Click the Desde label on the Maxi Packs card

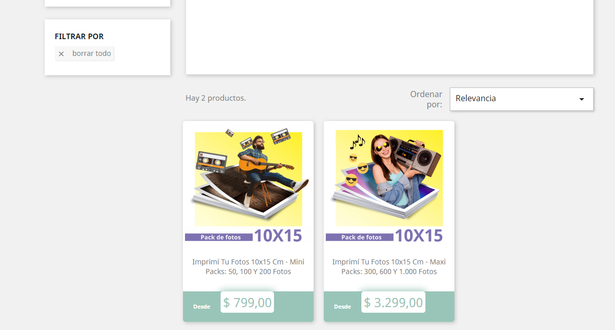343,307
